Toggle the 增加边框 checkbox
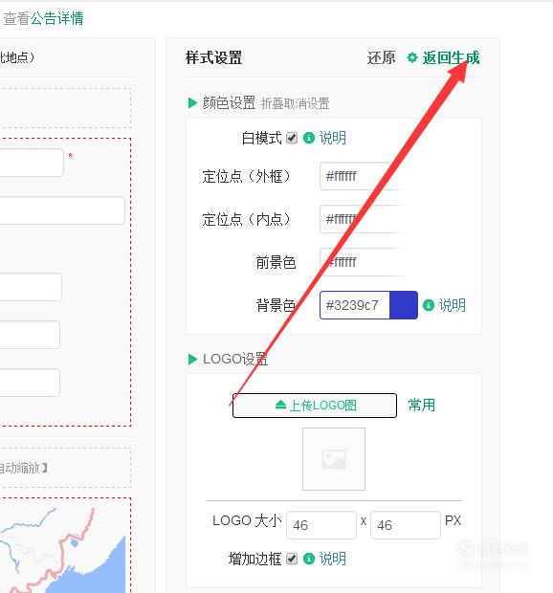The width and height of the screenshot is (553, 593). pyautogui.click(x=292, y=559)
